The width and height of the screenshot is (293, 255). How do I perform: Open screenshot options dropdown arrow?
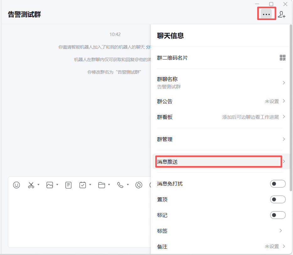click(38, 185)
